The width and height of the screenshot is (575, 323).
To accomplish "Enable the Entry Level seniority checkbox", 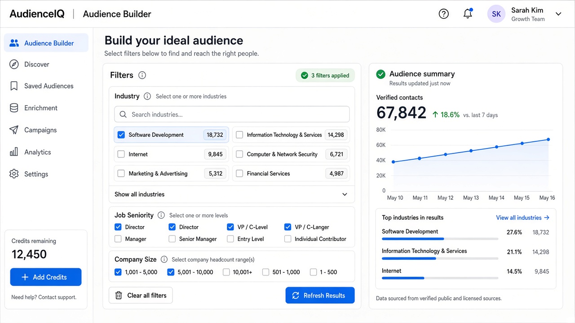I will [x=230, y=239].
